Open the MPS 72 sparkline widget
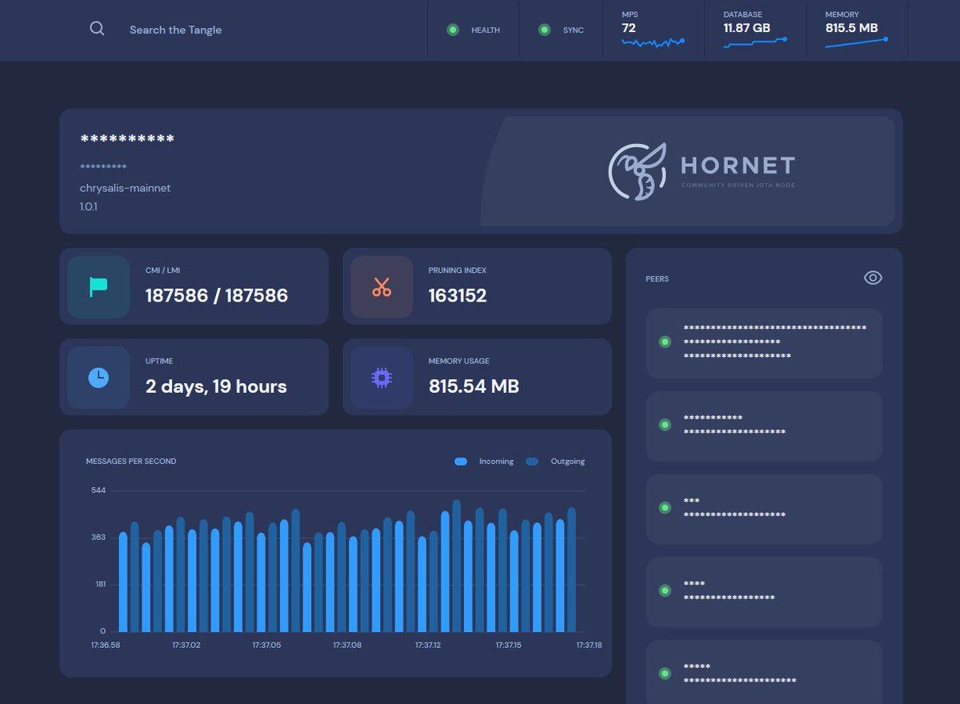Viewport: 960px width, 704px height. coord(653,30)
